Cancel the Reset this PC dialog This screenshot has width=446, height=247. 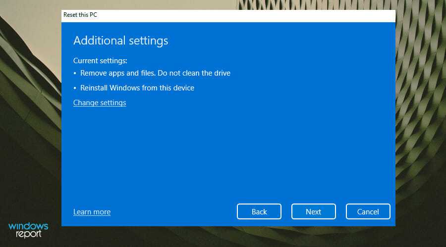(x=368, y=211)
